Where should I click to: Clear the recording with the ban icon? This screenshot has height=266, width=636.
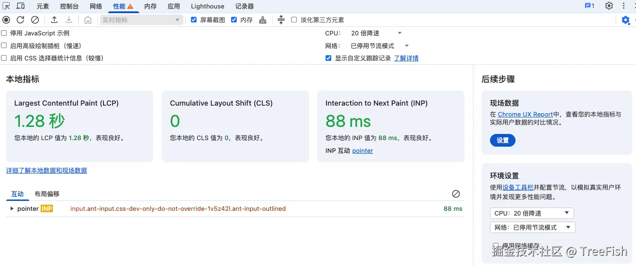(x=35, y=20)
